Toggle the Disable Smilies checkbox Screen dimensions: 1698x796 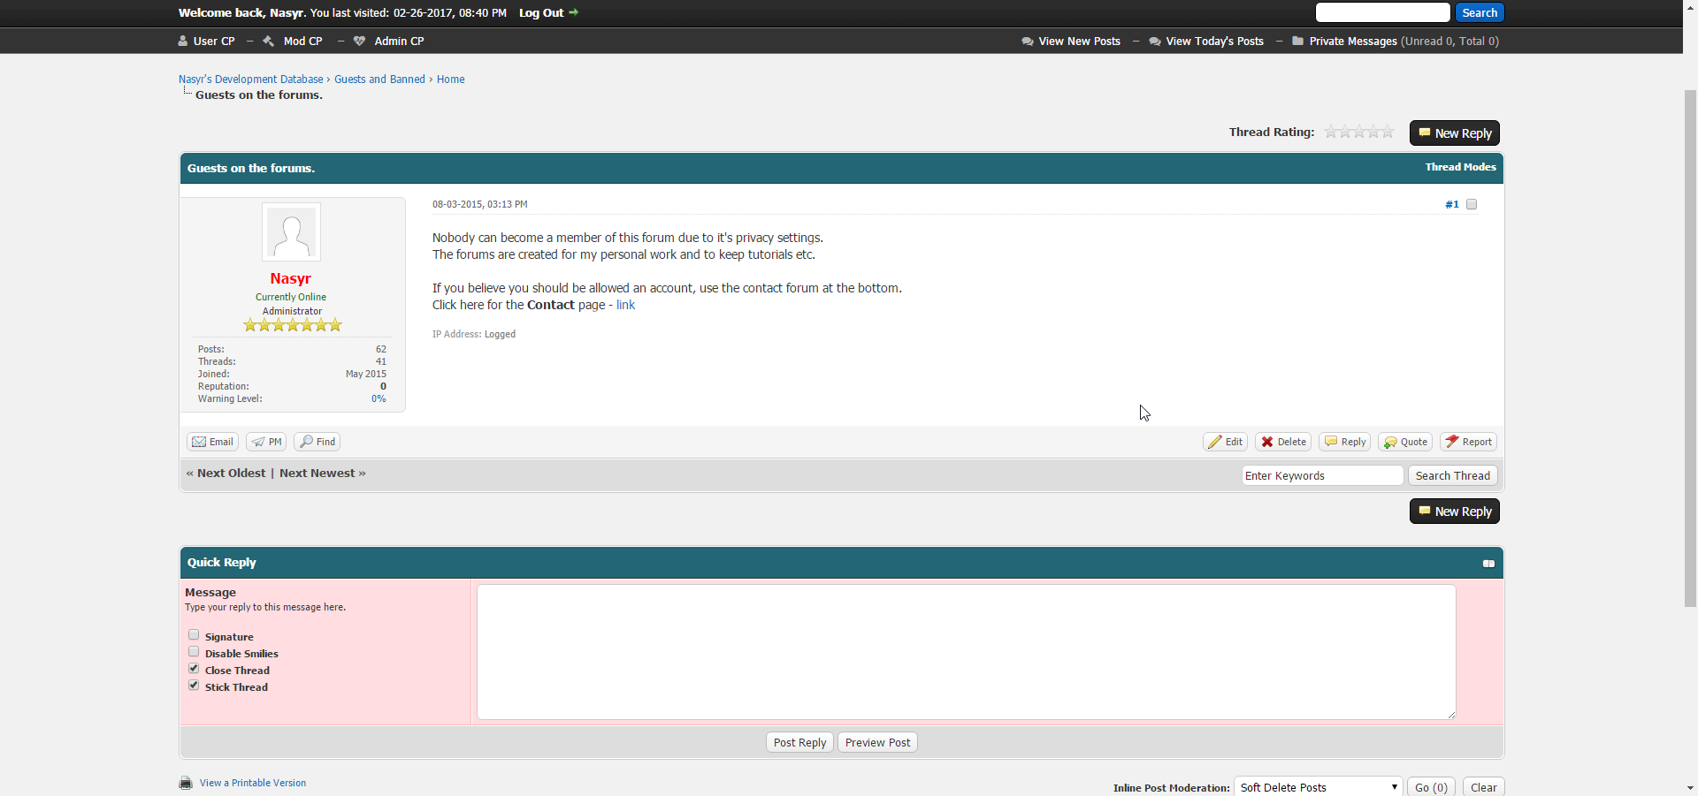[194, 652]
